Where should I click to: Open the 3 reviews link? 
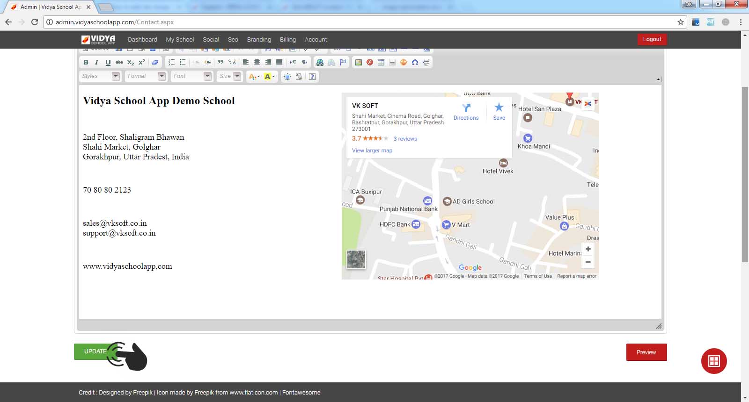tap(405, 139)
